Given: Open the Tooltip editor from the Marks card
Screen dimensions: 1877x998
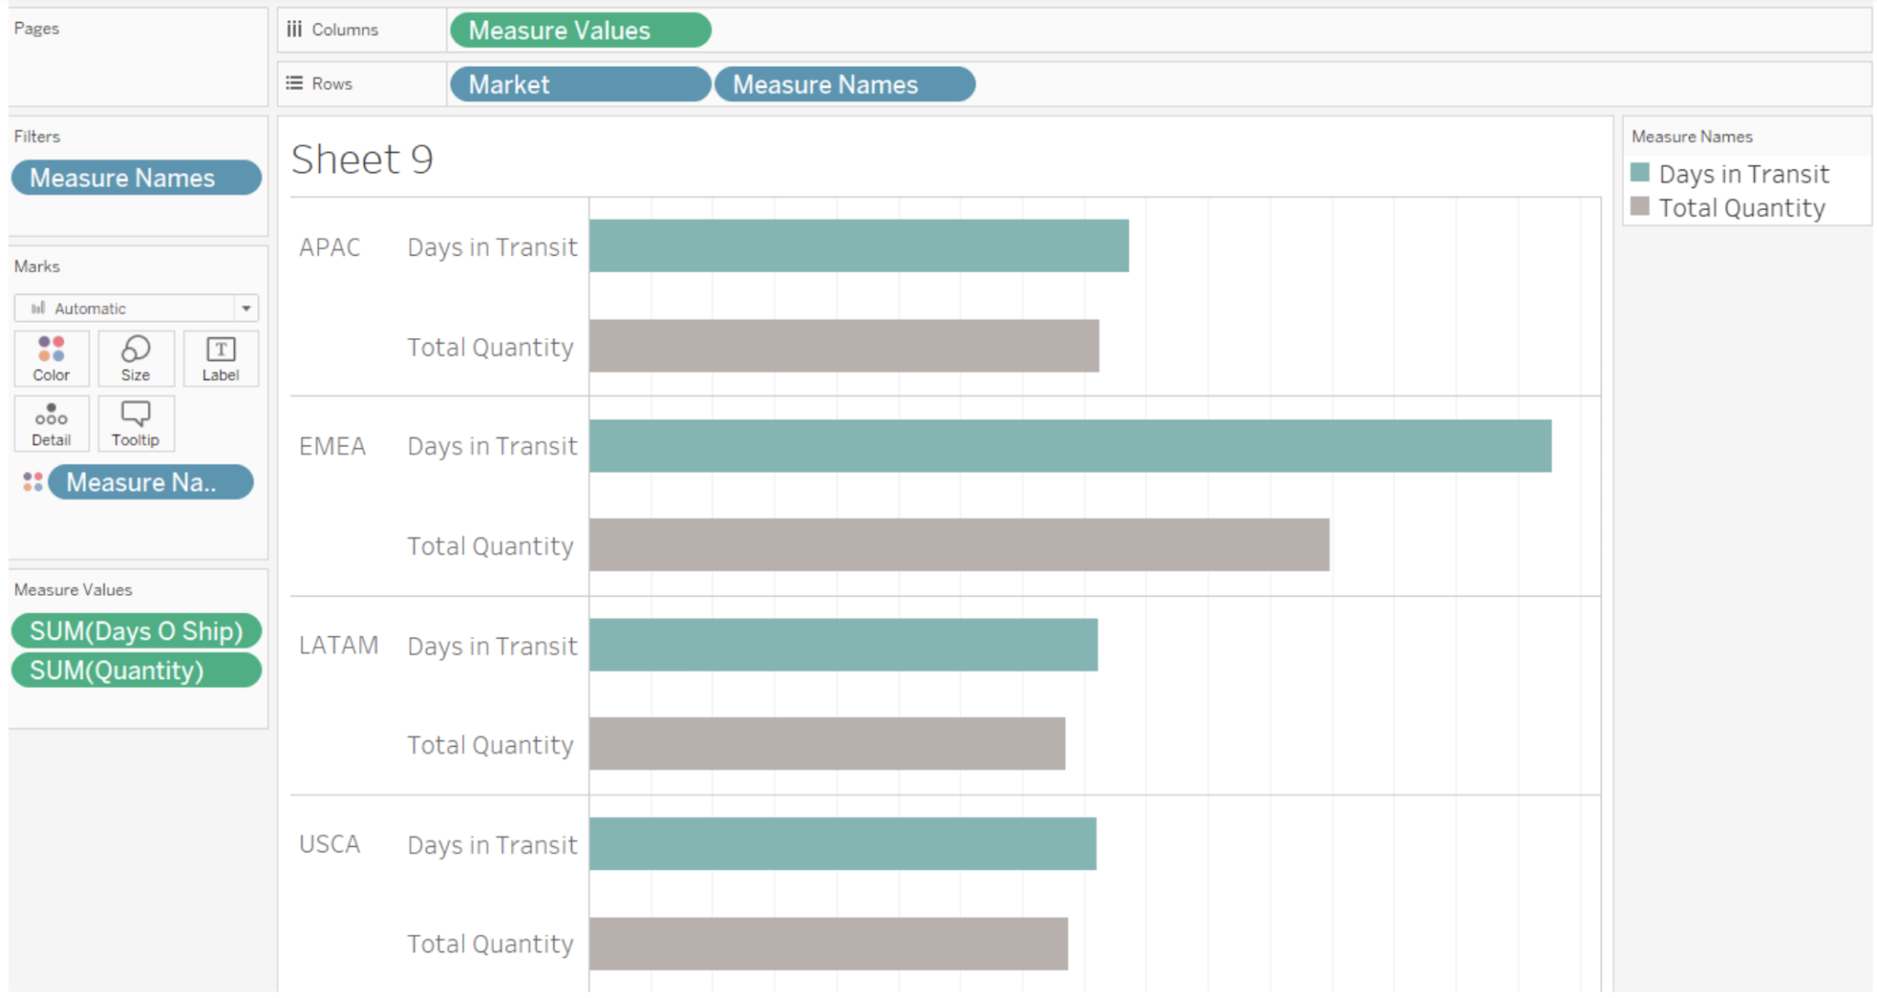Looking at the screenshot, I should pyautogui.click(x=135, y=422).
